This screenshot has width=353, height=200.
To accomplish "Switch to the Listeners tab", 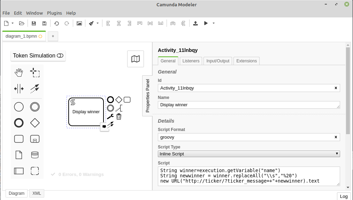I will [191, 61].
